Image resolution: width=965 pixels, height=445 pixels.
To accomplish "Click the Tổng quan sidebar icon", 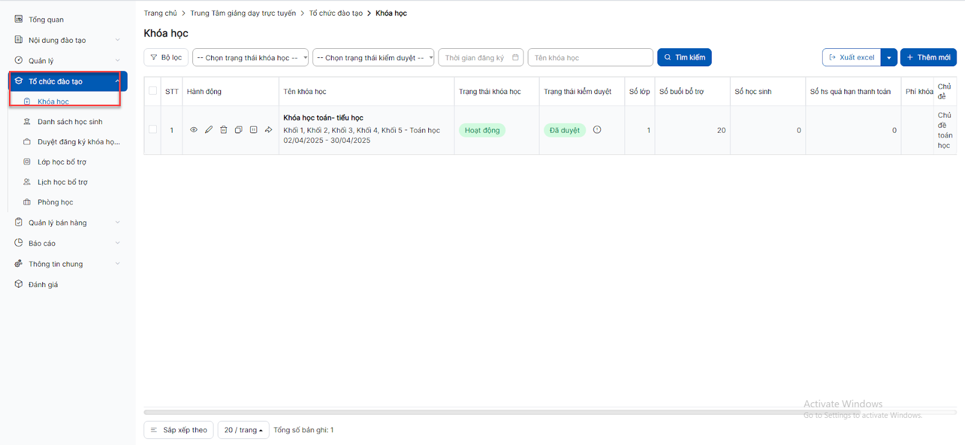I will tap(19, 19).
